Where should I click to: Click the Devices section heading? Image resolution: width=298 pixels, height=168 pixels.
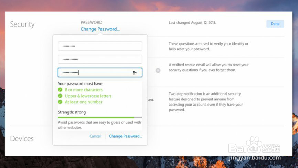point(22,139)
